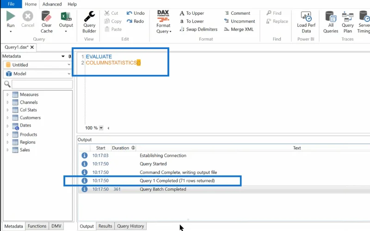
Task: Select the Establishing Connection log row
Action: click(224, 156)
